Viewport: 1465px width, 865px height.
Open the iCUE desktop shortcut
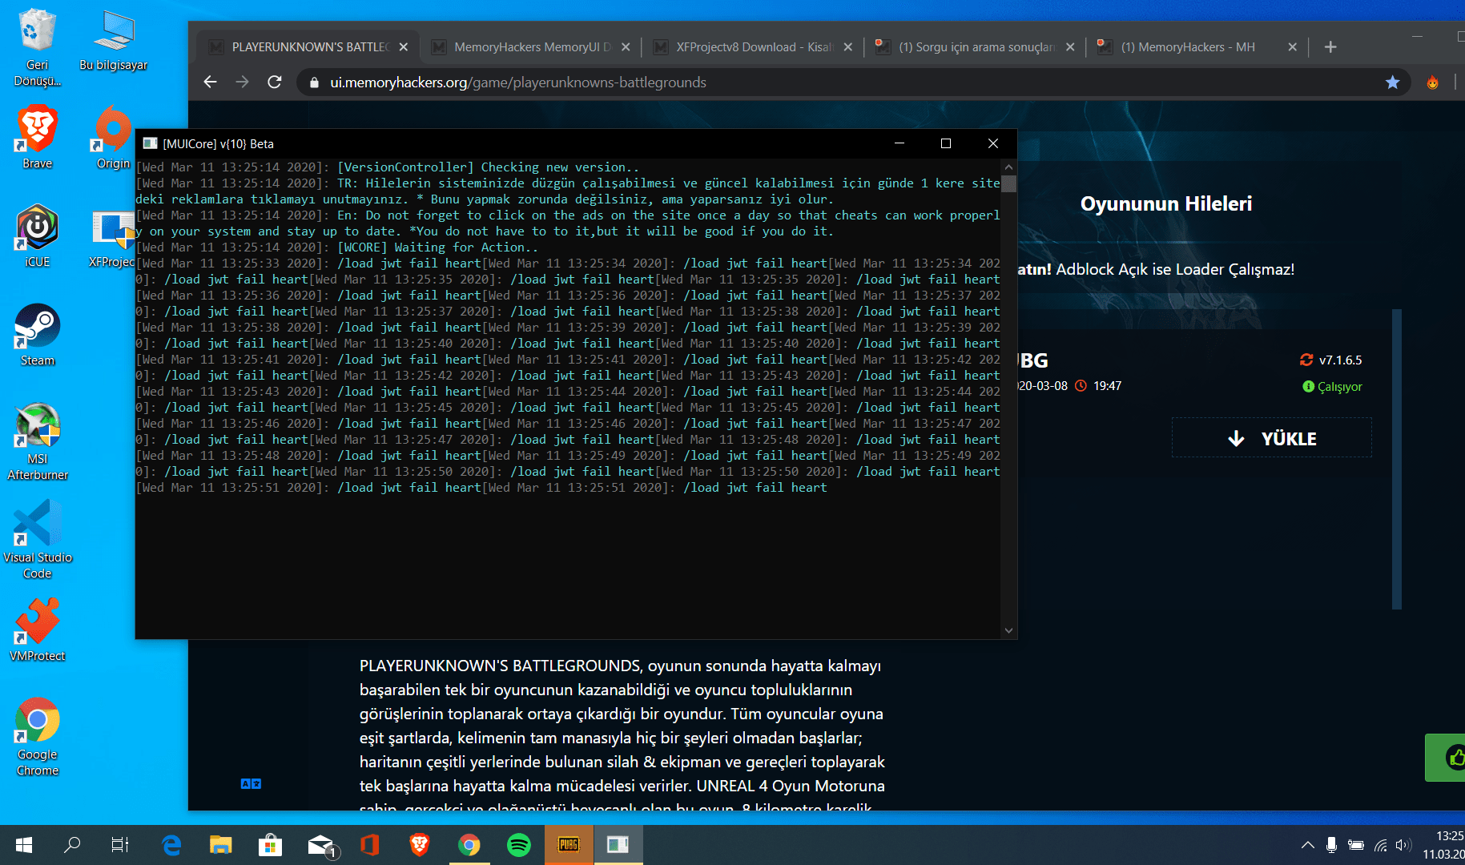[x=37, y=236]
